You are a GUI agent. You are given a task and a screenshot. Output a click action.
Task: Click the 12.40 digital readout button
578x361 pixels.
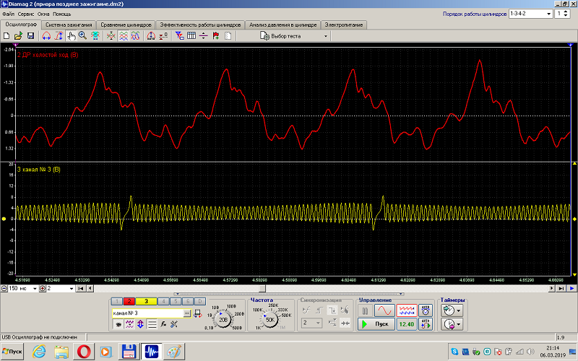pos(406,325)
